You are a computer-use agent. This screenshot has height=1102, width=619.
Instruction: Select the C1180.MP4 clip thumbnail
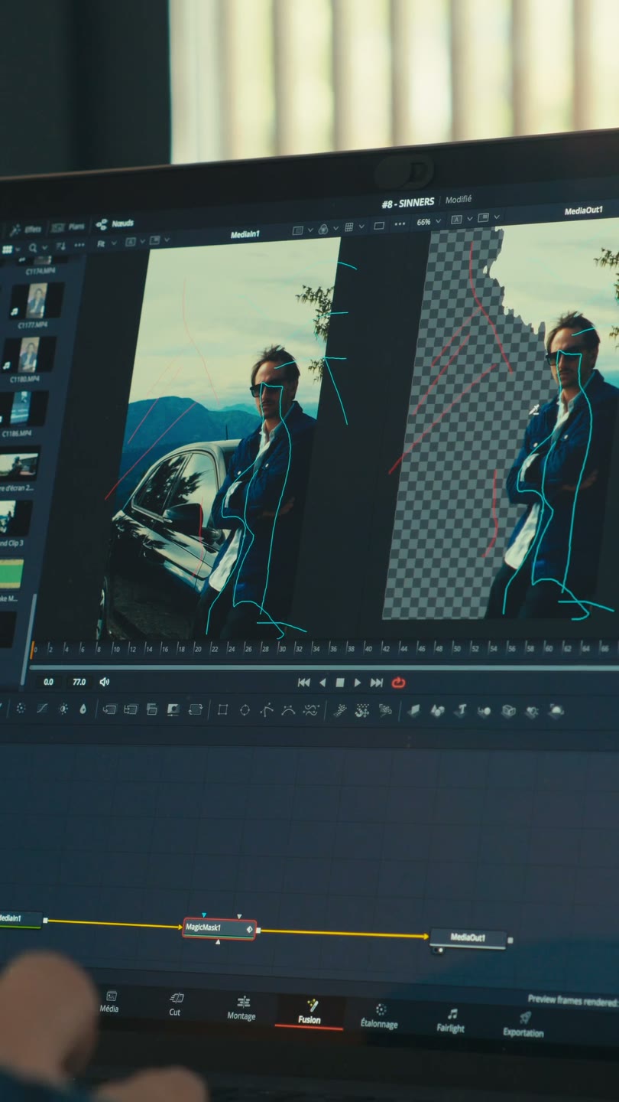[x=29, y=355]
